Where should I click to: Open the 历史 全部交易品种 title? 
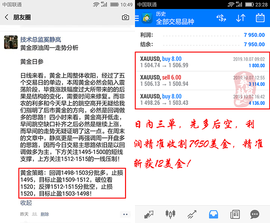(x=175, y=18)
